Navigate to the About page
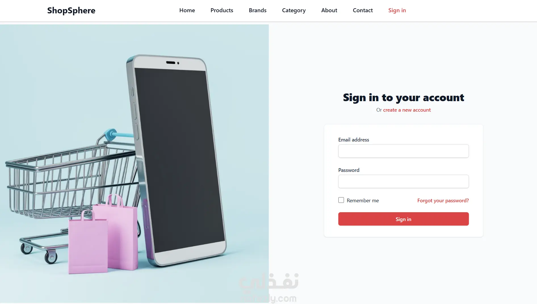 [329, 10]
